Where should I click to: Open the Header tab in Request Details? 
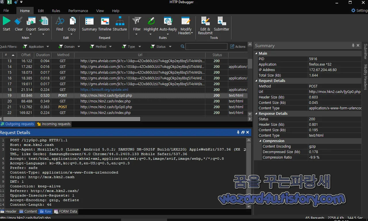click(x=9, y=212)
